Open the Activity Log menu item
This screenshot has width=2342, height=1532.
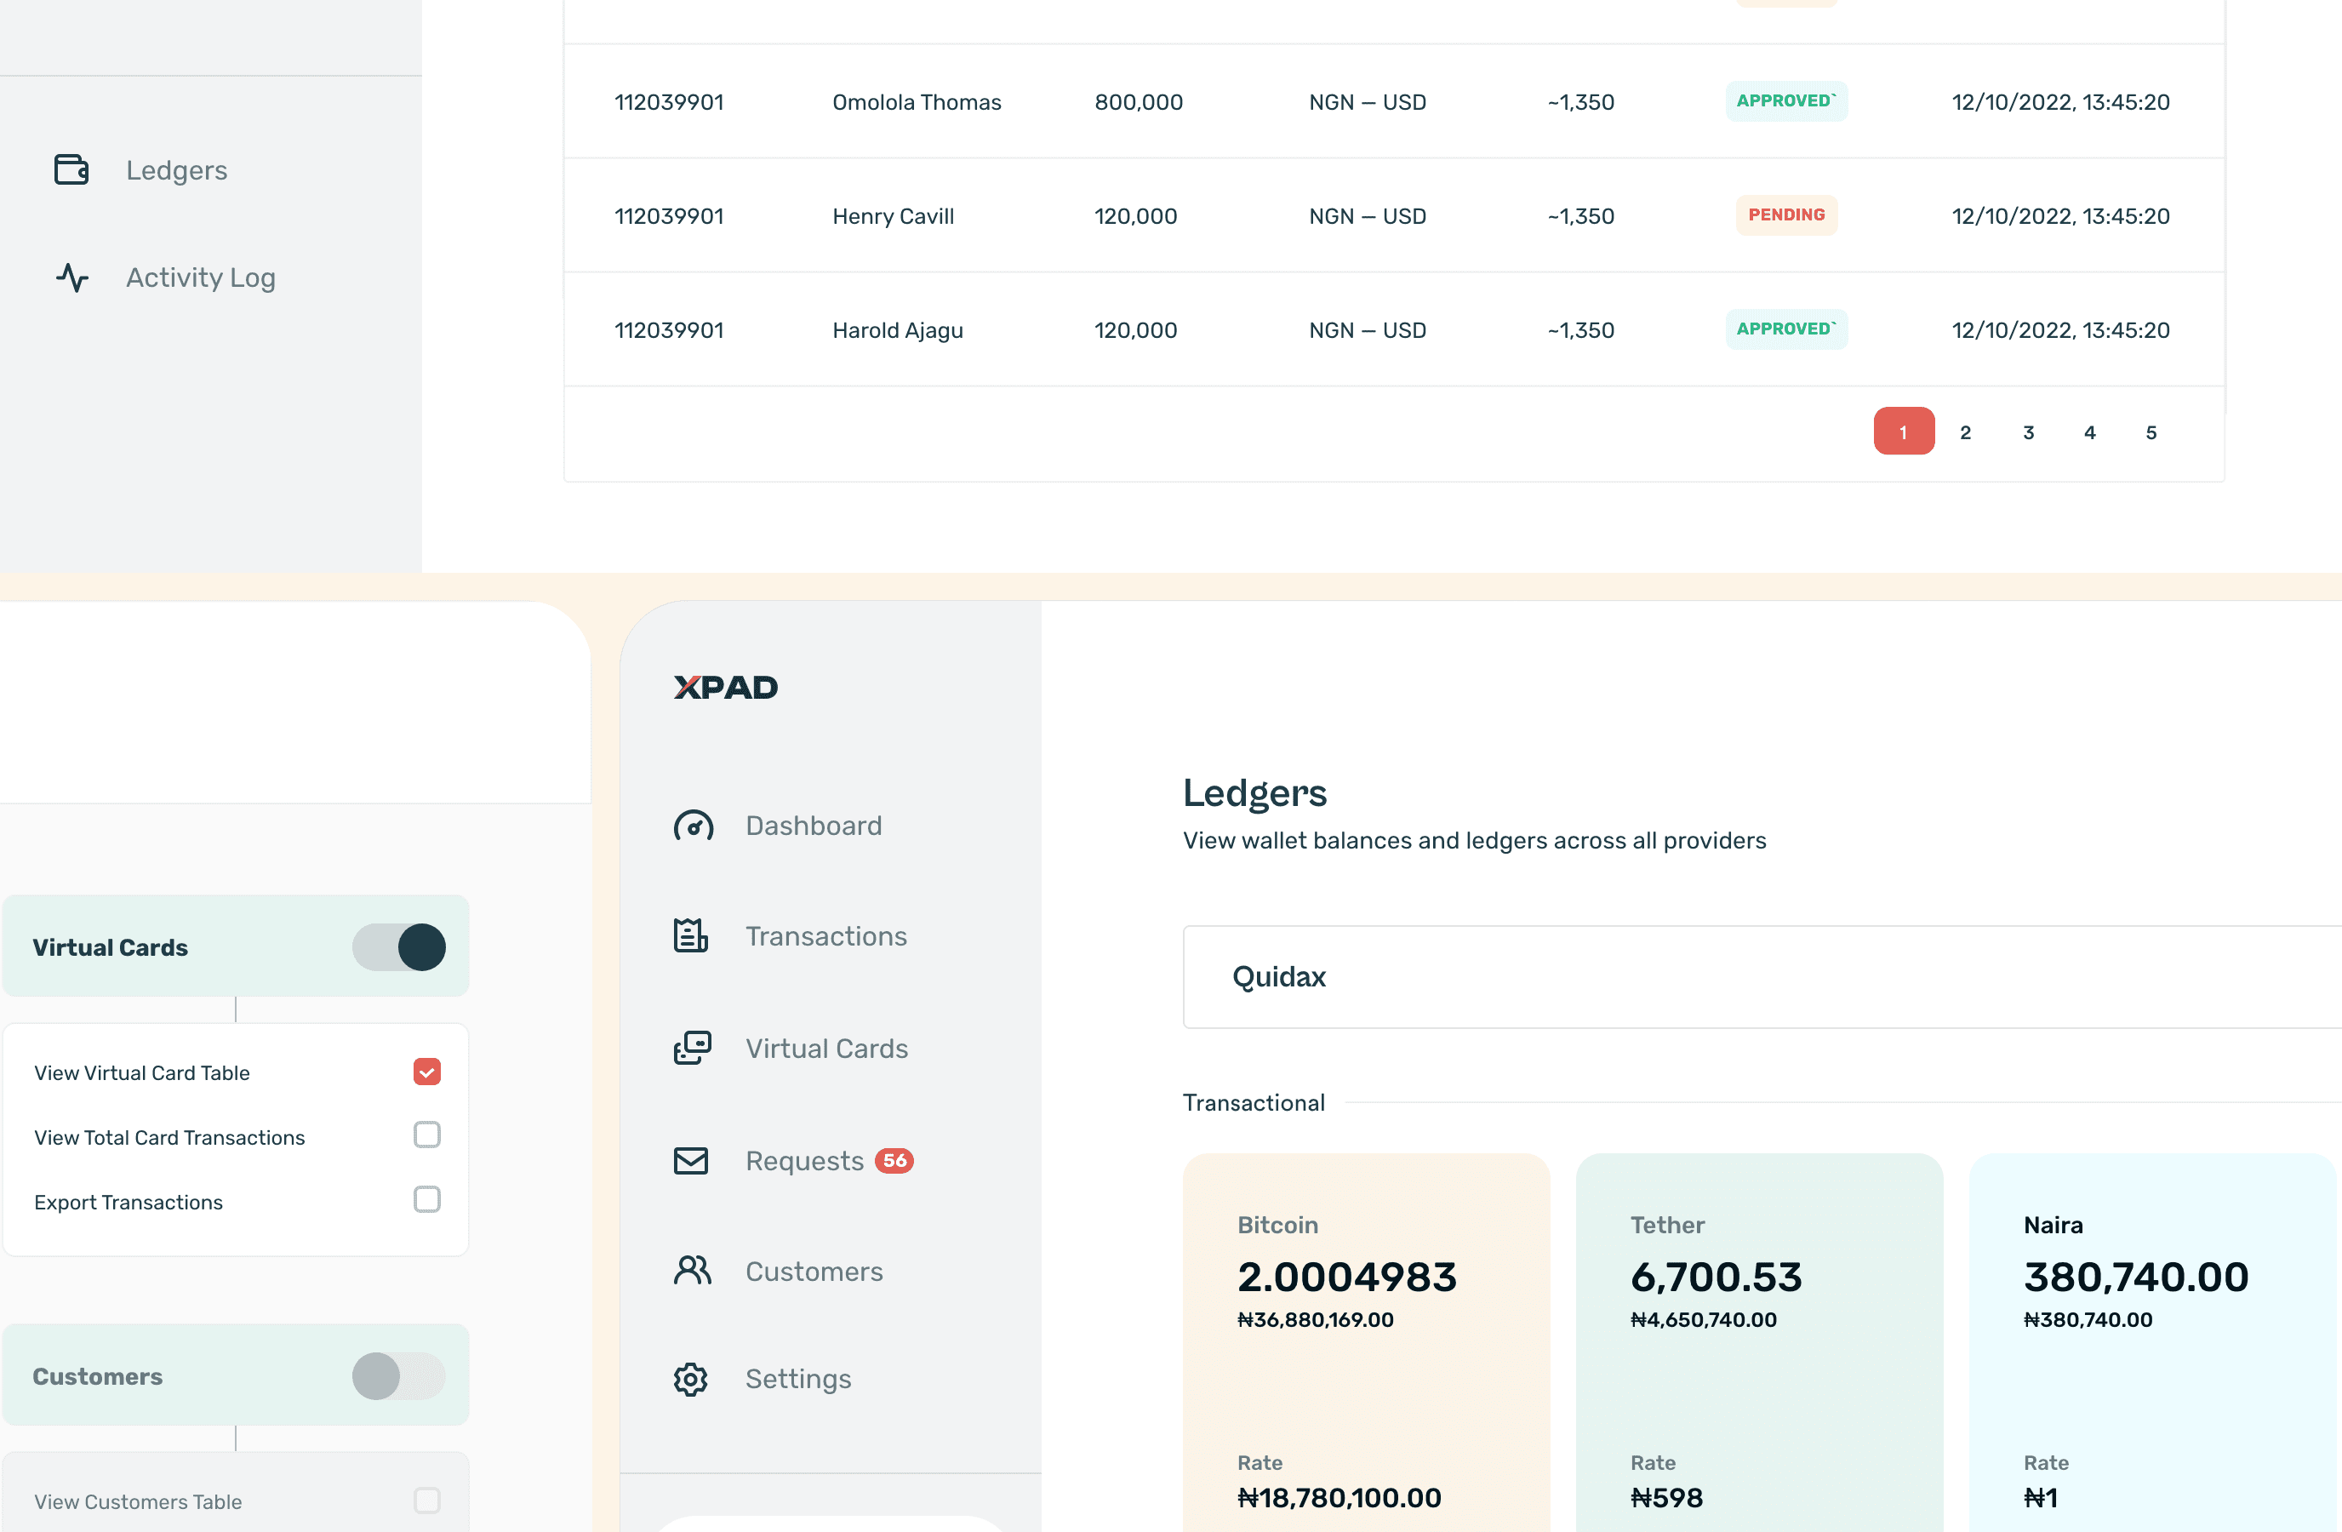click(x=201, y=277)
